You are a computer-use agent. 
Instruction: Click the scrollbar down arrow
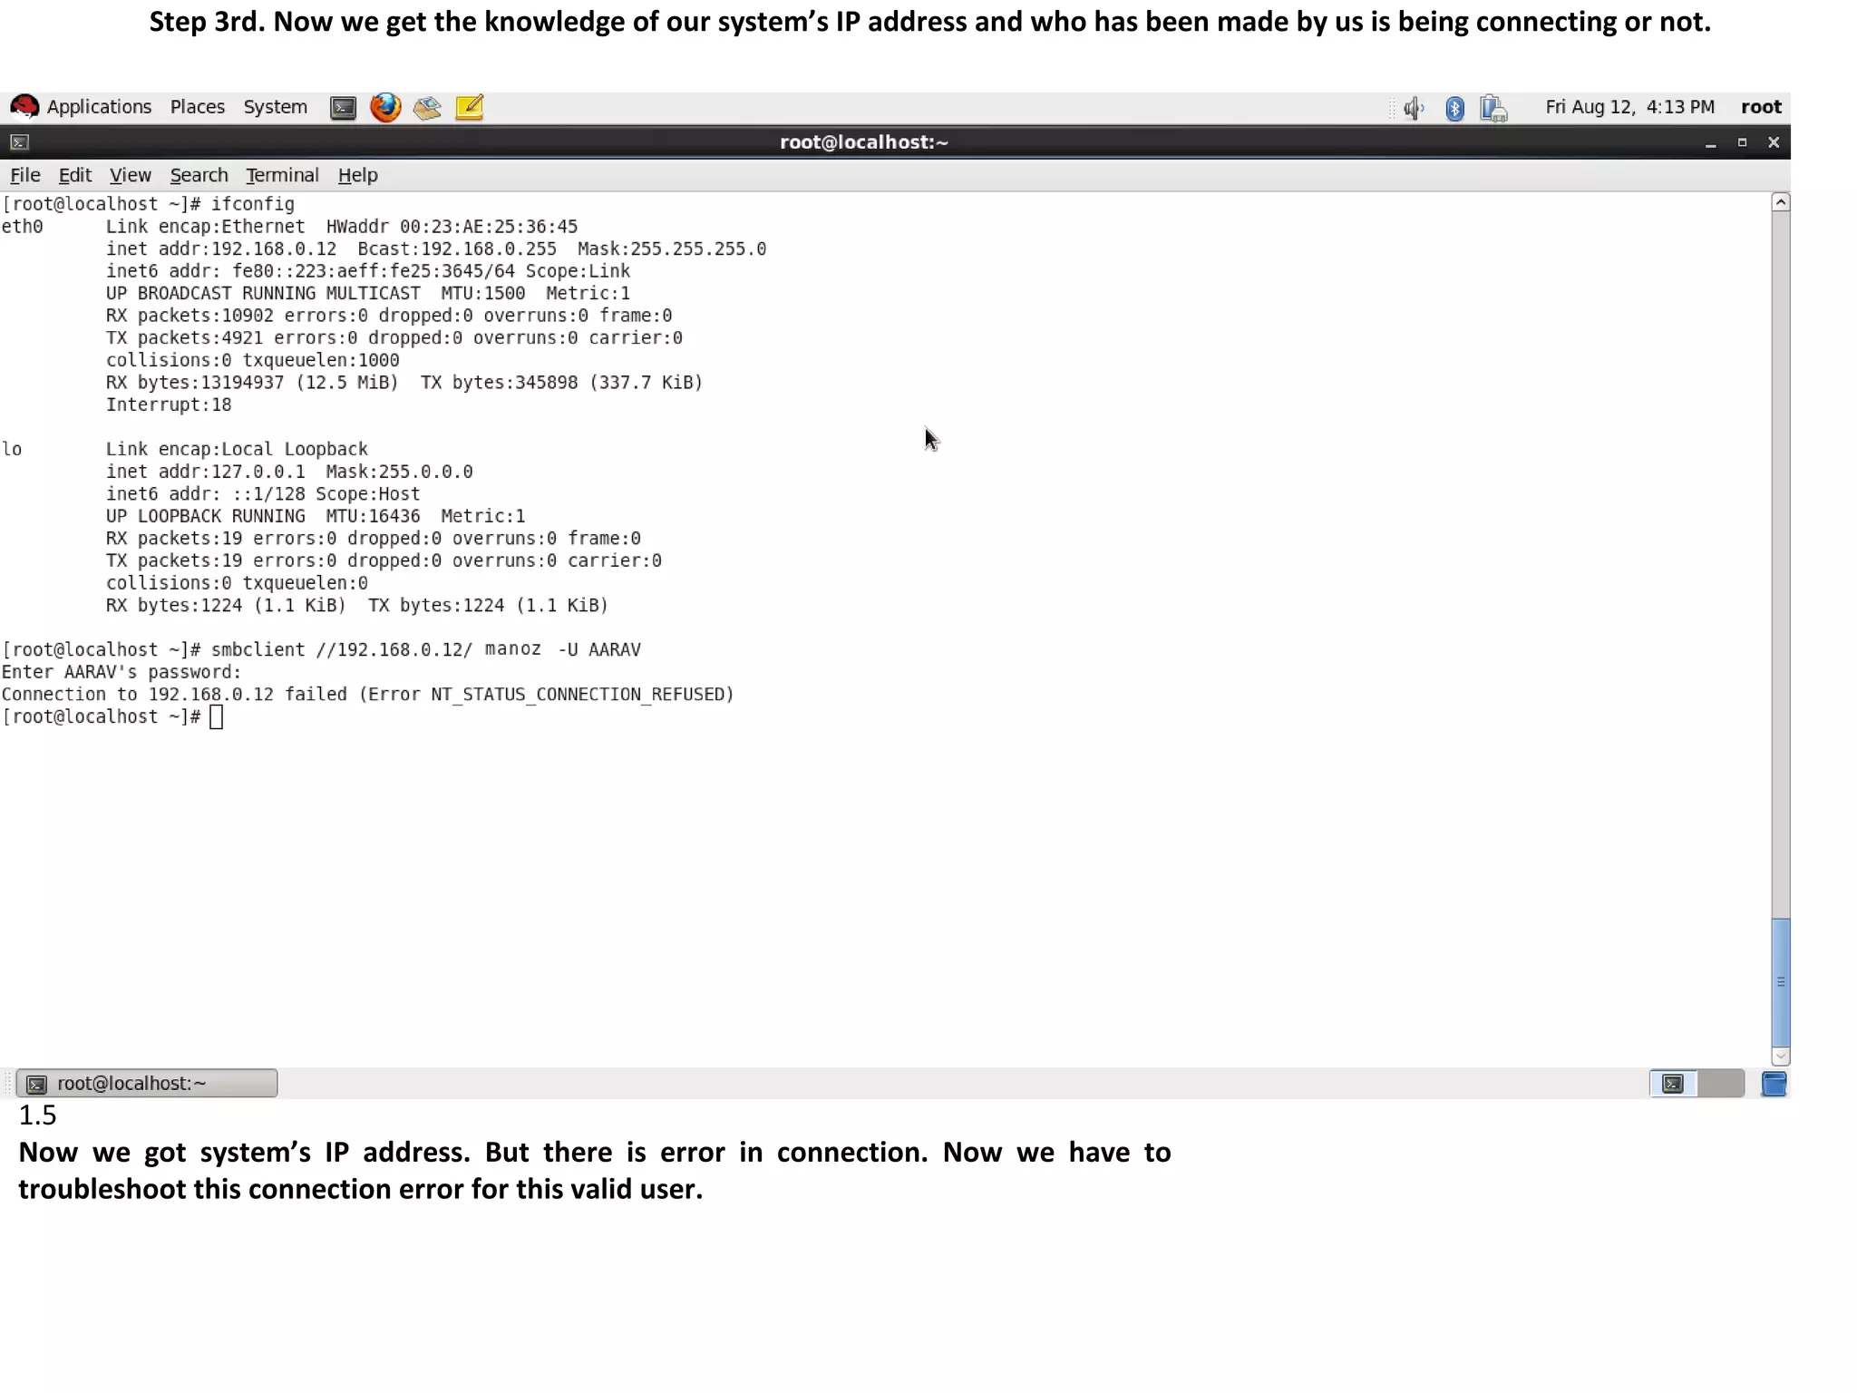click(x=1781, y=1057)
